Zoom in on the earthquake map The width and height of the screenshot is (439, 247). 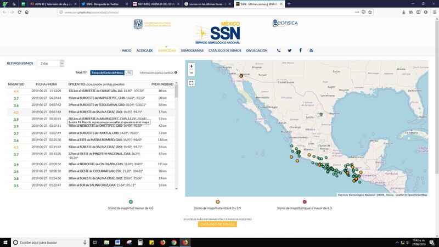click(191, 66)
